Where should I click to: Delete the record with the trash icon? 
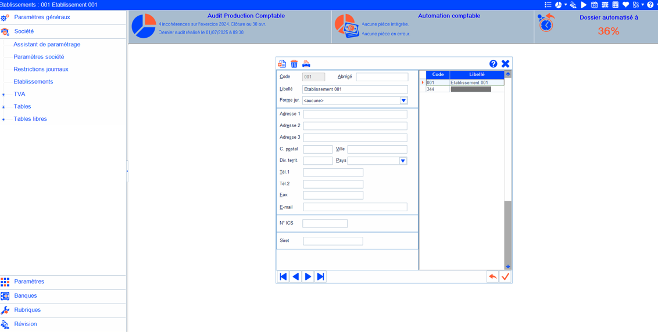pos(294,64)
